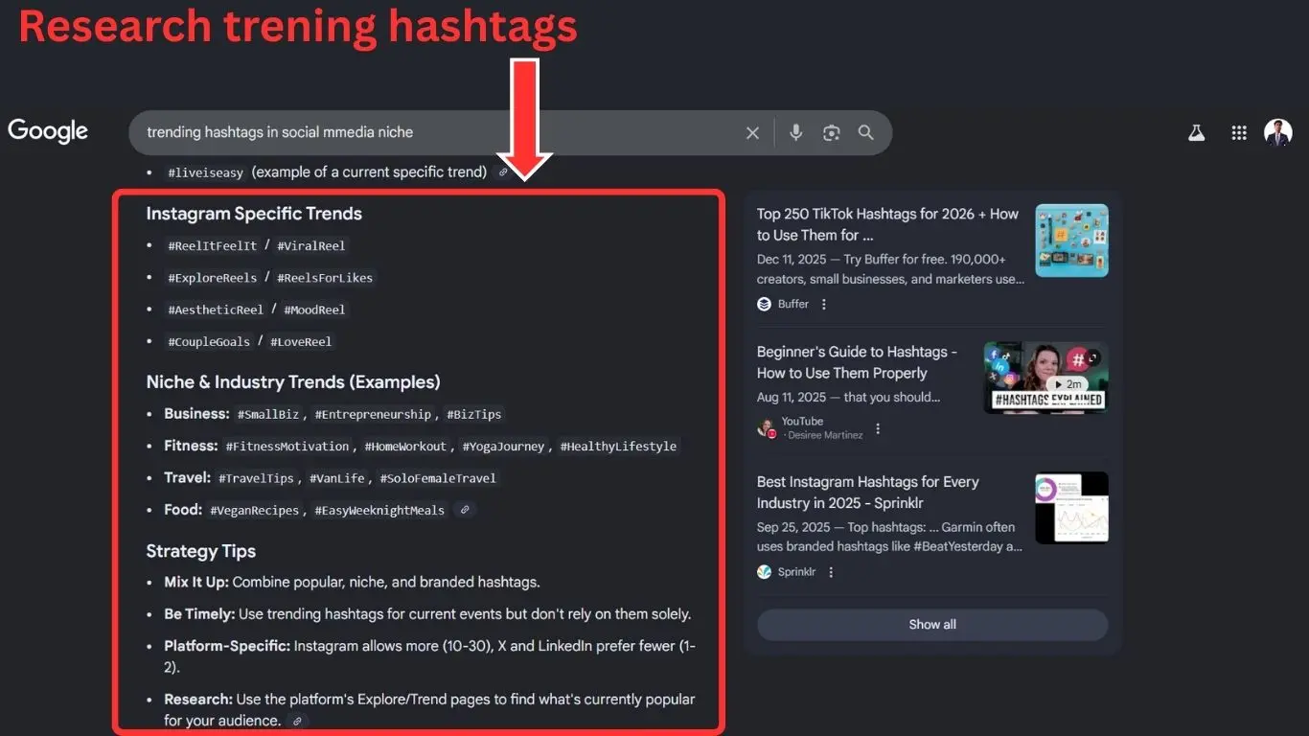Open the TikTok hashtags article thumbnail
1309x736 pixels.
tap(1071, 241)
